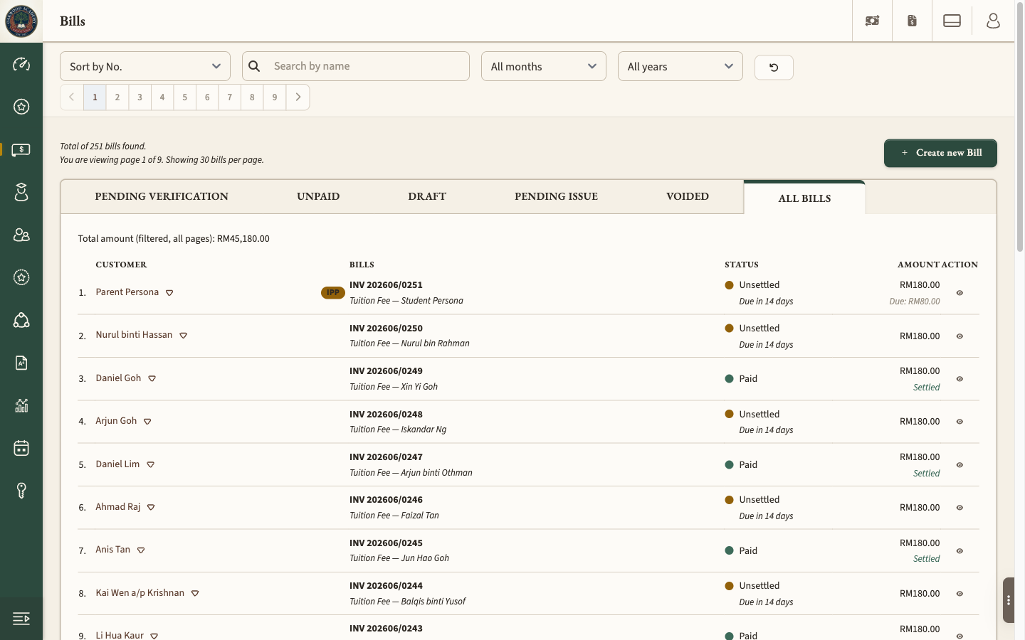This screenshot has width=1025, height=640.
Task: Open the calendar sidebar icon
Action: tap(21, 448)
